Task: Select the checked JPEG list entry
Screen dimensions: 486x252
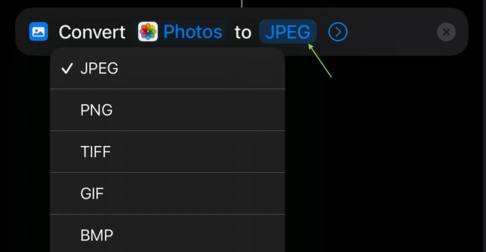Action: [168, 68]
